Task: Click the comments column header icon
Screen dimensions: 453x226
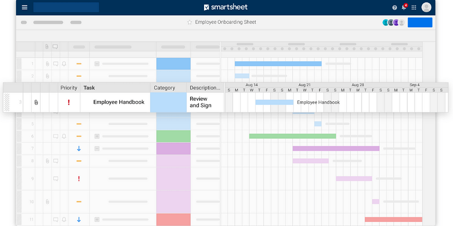Action: [x=55, y=47]
